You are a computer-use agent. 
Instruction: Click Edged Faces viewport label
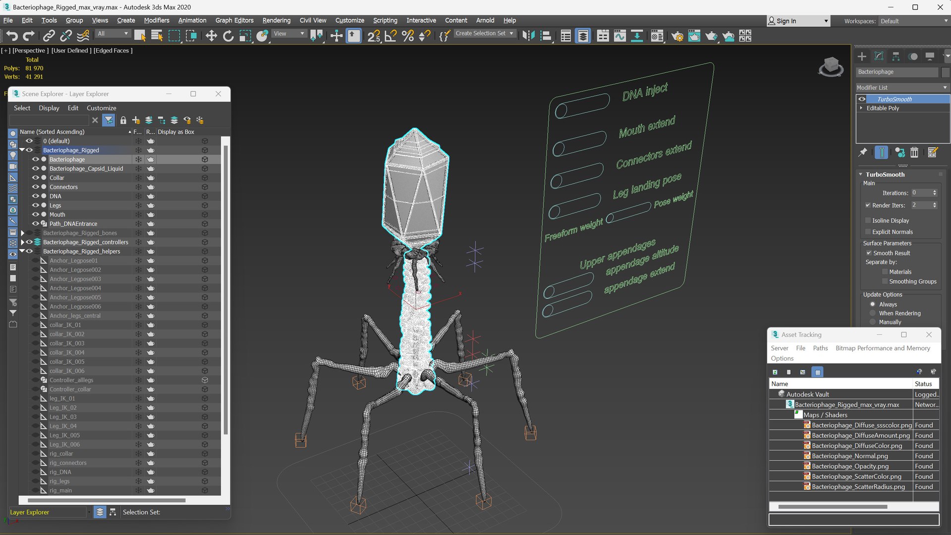tap(112, 51)
